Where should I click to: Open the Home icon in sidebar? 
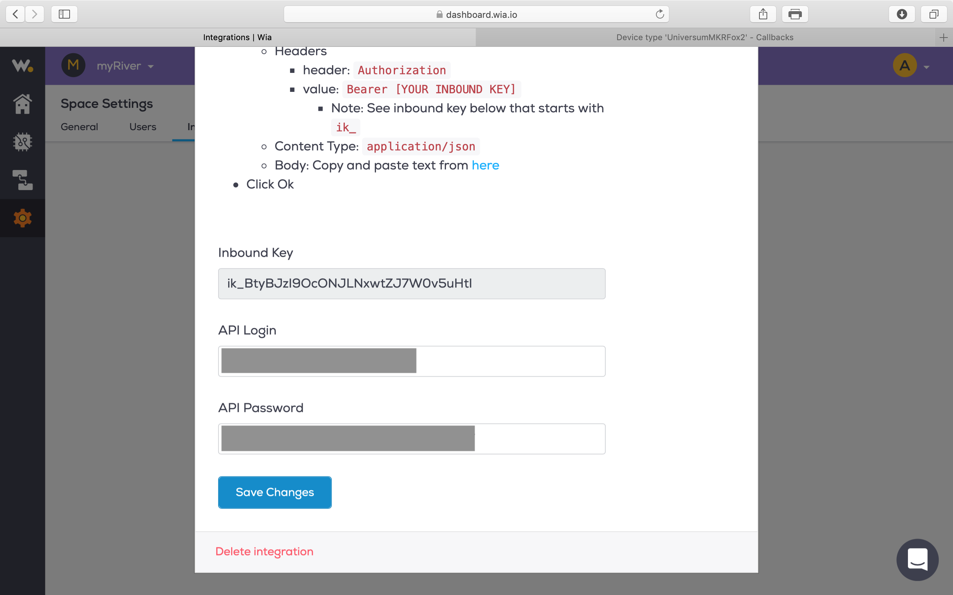tap(22, 104)
